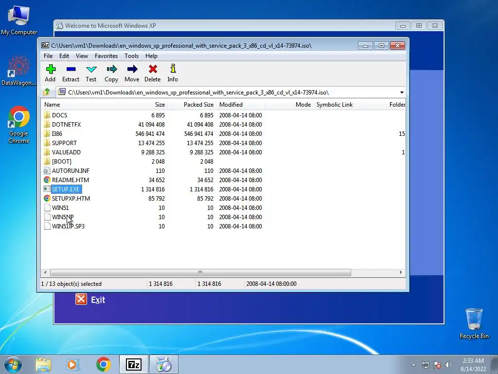Open My Computer desktop icon

pyautogui.click(x=19, y=20)
